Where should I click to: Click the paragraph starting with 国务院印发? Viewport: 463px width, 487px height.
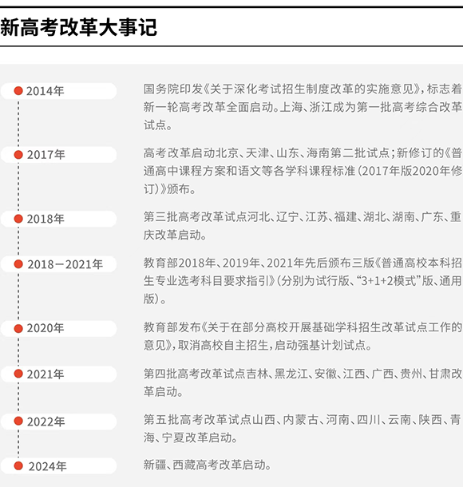[303, 107]
